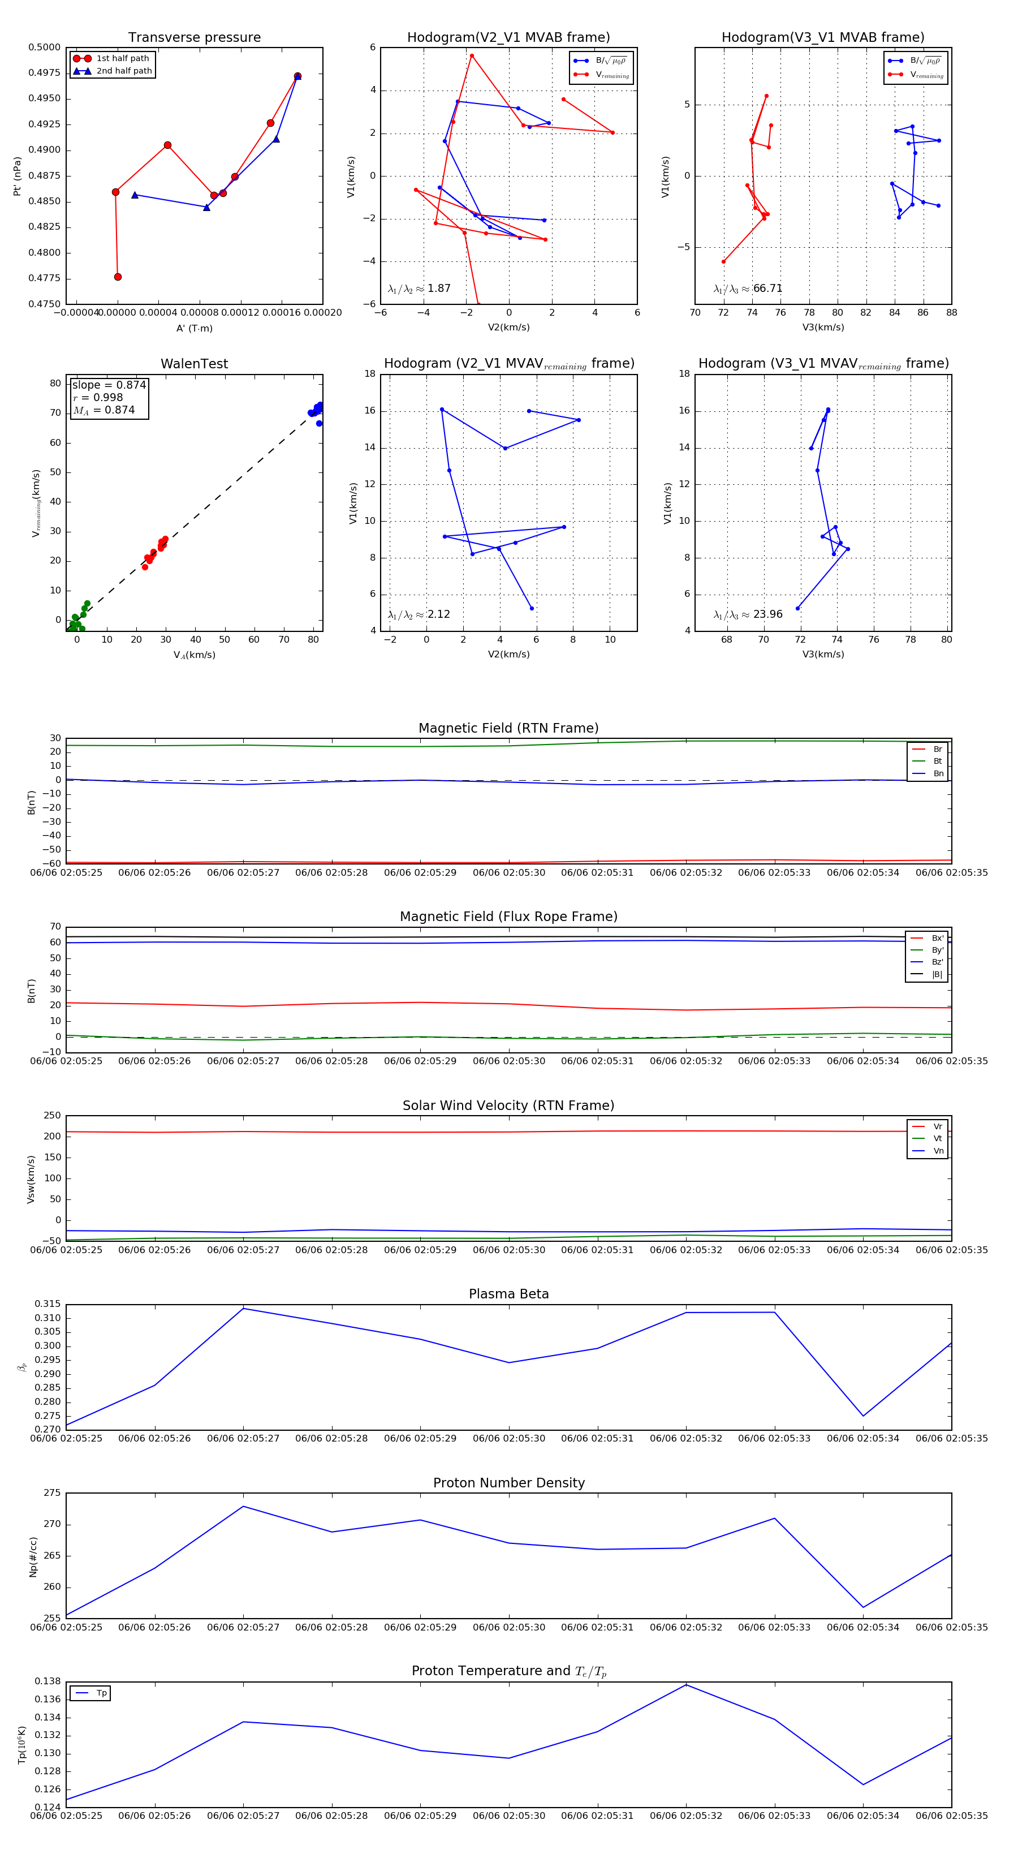Click the 'Br' legend entry
Screen dimensions: 1018x1867
(x=928, y=750)
